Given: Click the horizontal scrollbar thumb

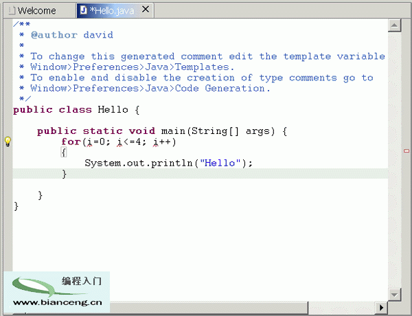Looking at the screenshot, I should click(x=209, y=307).
